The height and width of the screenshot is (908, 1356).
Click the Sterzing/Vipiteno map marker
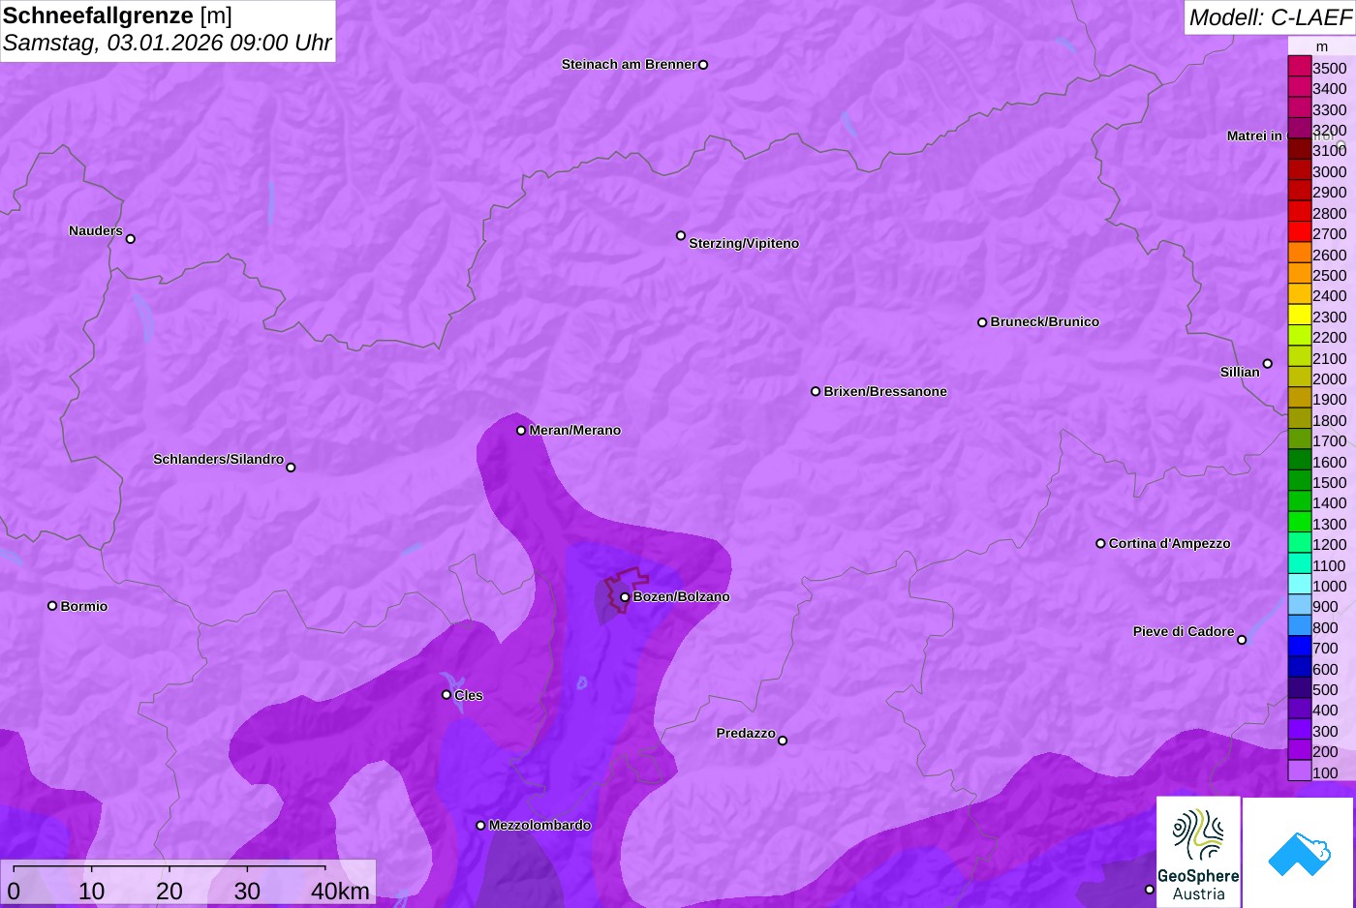(x=681, y=235)
